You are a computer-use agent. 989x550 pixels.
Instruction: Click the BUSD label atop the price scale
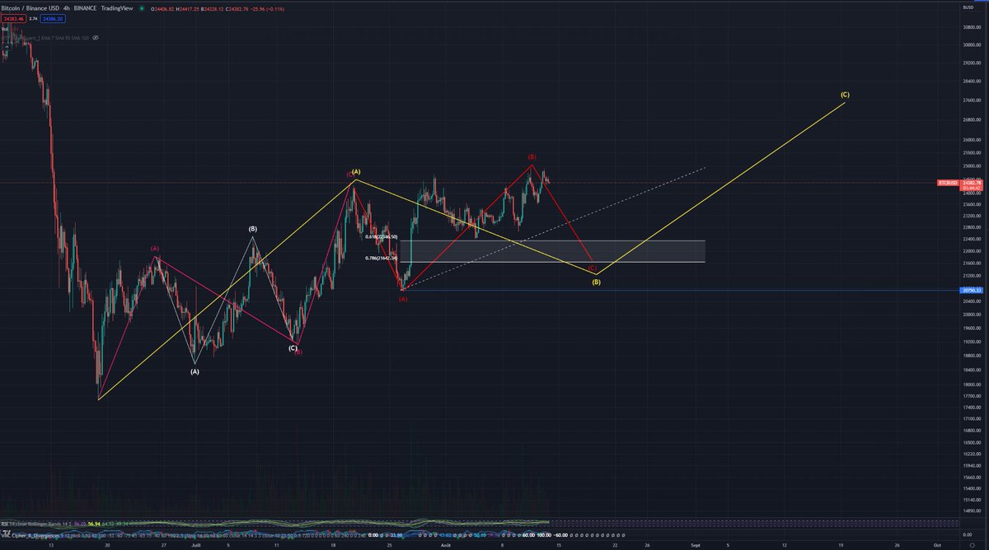[x=968, y=7]
